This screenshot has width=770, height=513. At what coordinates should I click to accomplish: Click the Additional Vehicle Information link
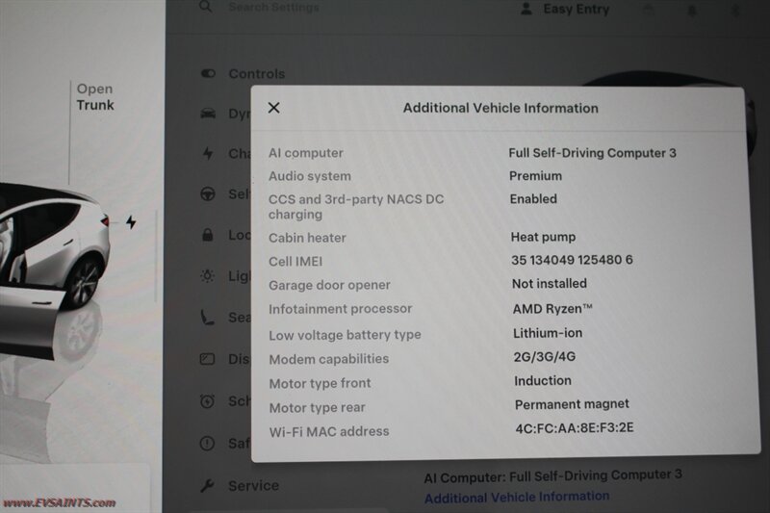tap(516, 497)
